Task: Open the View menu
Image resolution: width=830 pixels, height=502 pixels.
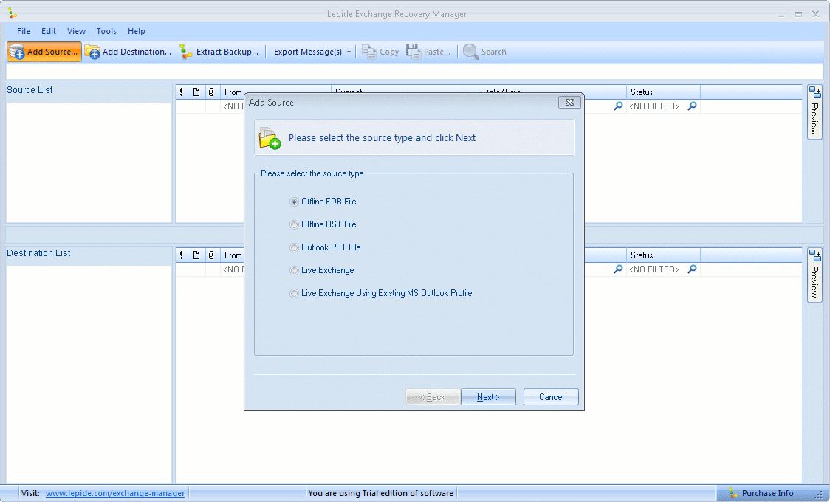Action: tap(76, 31)
